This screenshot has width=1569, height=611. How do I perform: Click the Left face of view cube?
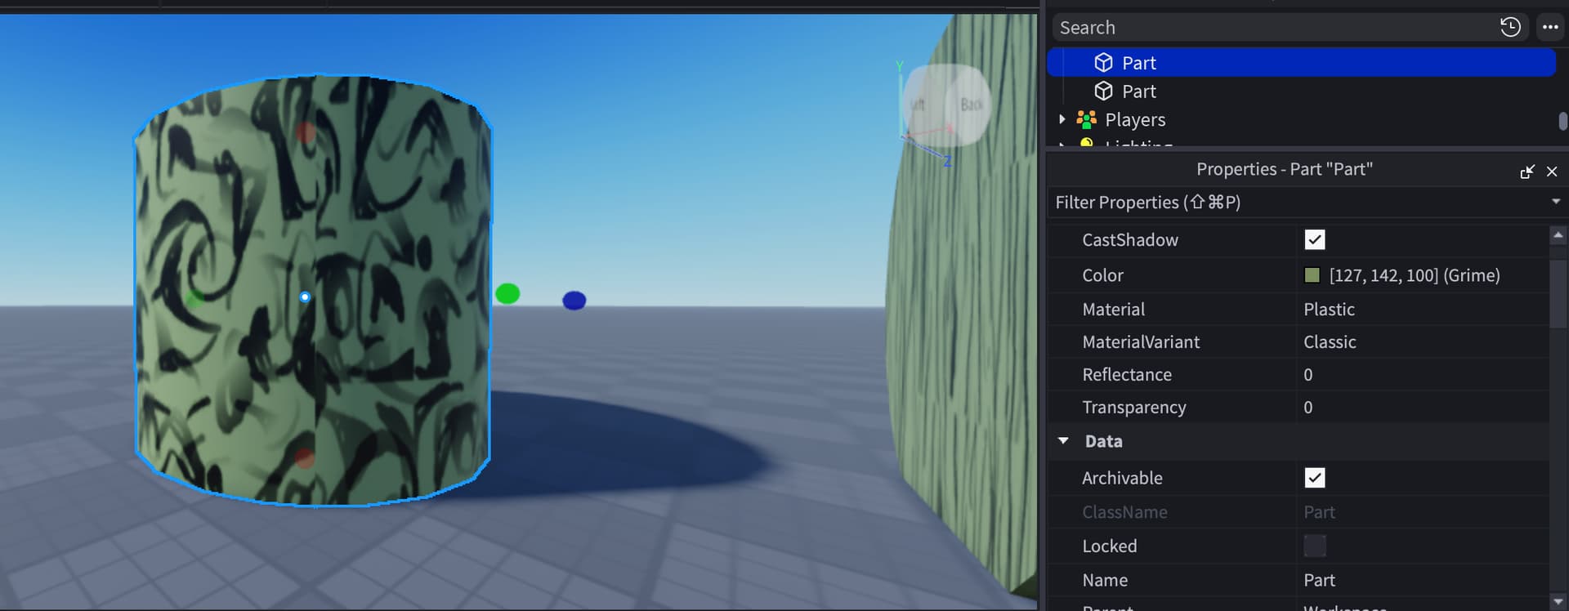pos(920,105)
